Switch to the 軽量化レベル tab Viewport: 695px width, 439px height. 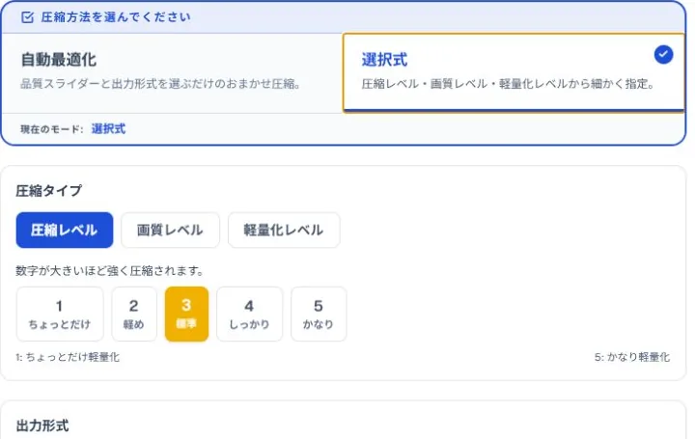tap(284, 230)
